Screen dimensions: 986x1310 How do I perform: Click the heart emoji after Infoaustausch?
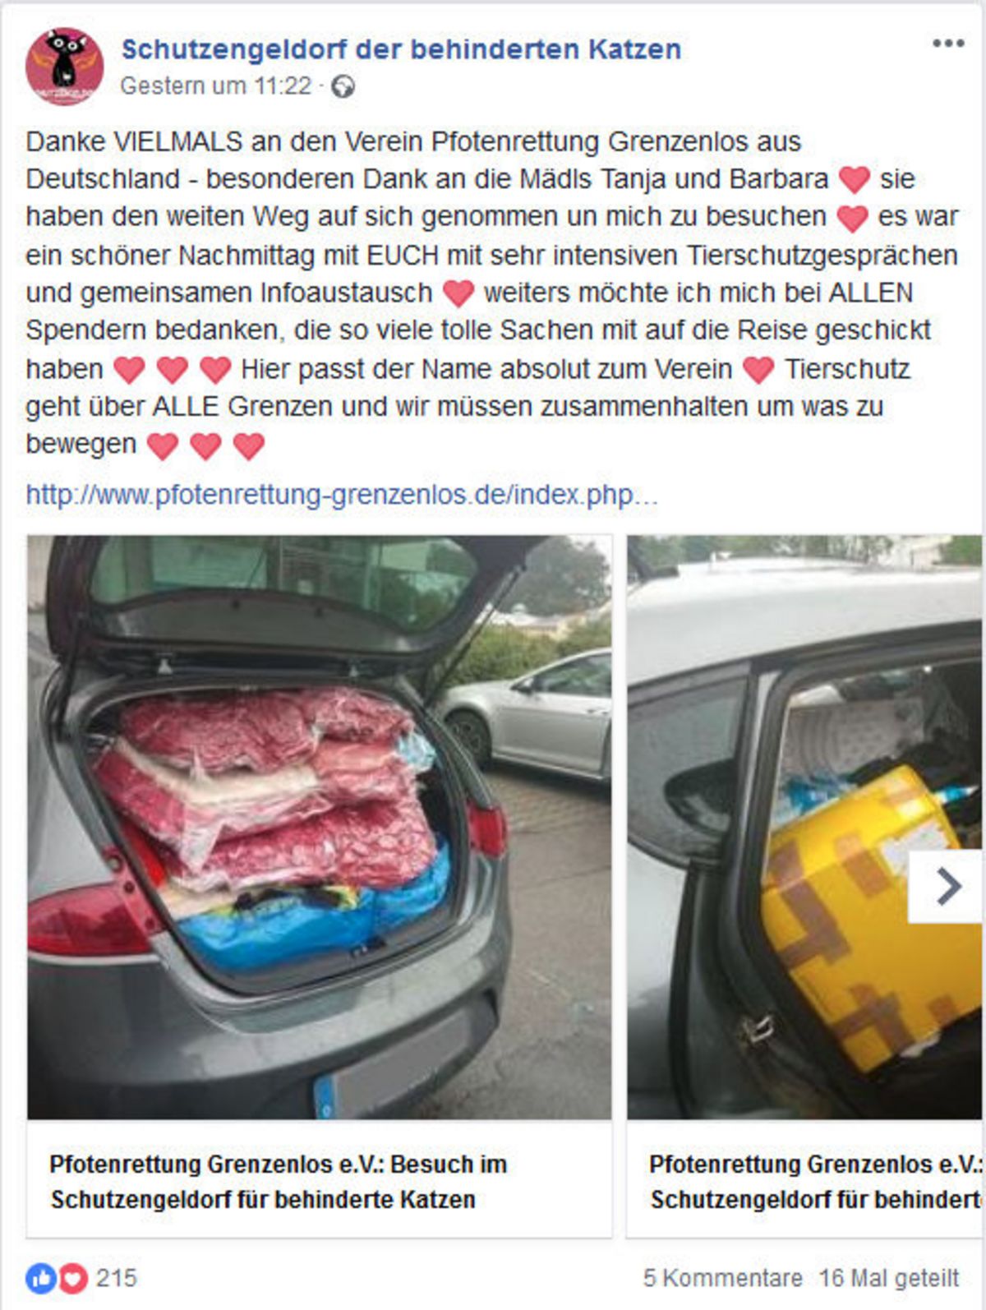tap(458, 293)
